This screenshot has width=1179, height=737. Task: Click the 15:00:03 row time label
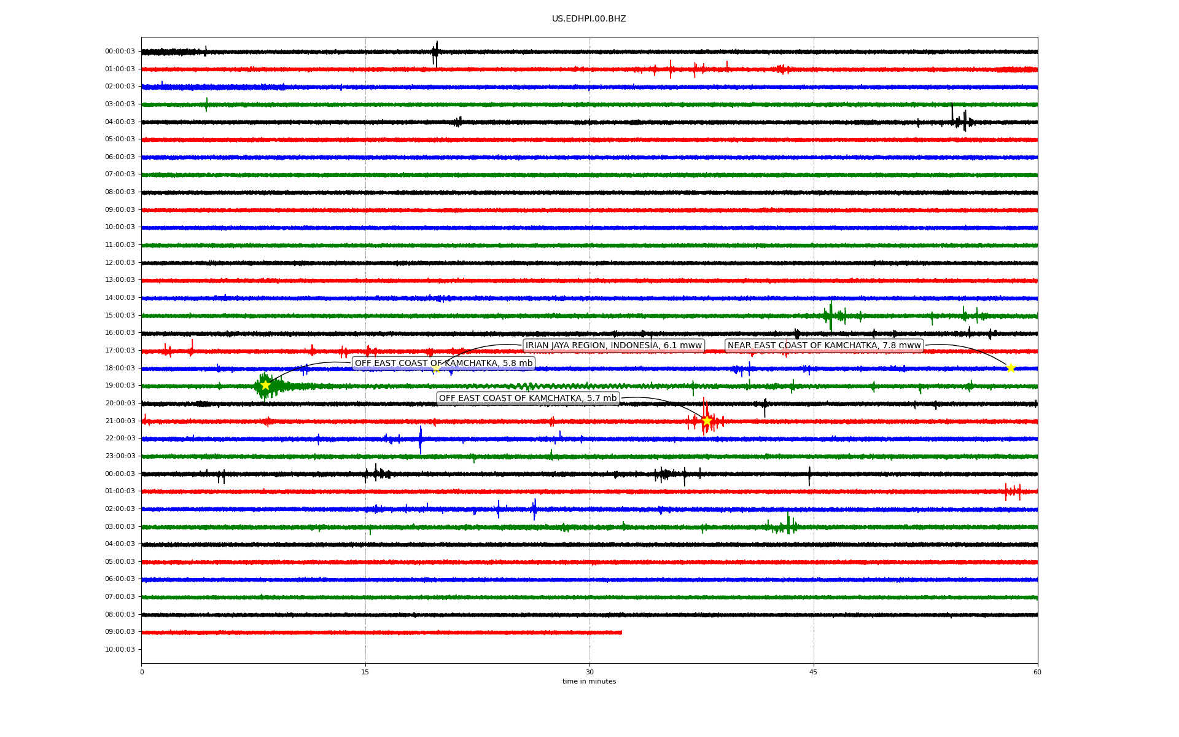120,315
